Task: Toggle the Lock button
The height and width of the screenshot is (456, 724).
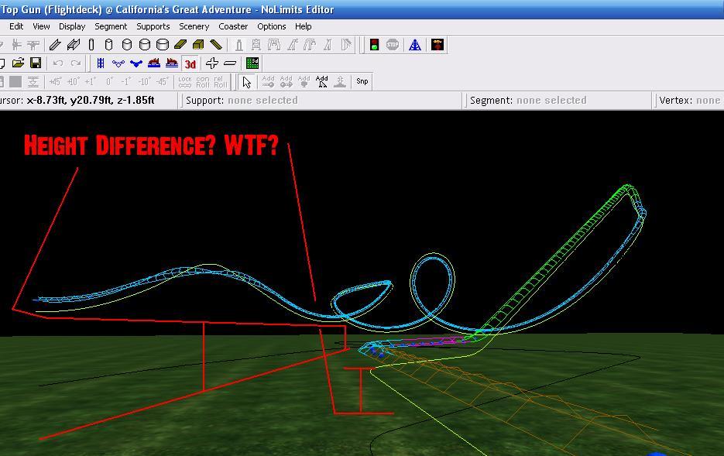Action: click(x=185, y=82)
